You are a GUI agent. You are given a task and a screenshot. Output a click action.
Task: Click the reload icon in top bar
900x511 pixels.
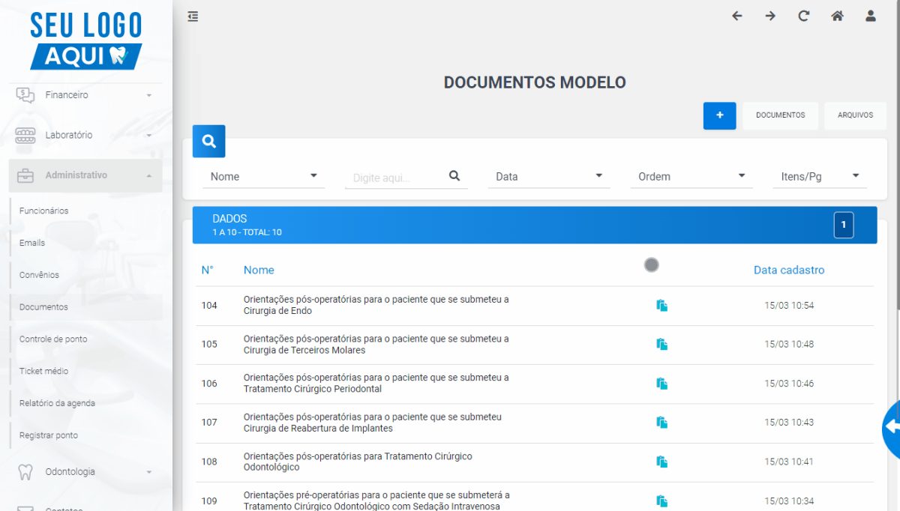803,16
